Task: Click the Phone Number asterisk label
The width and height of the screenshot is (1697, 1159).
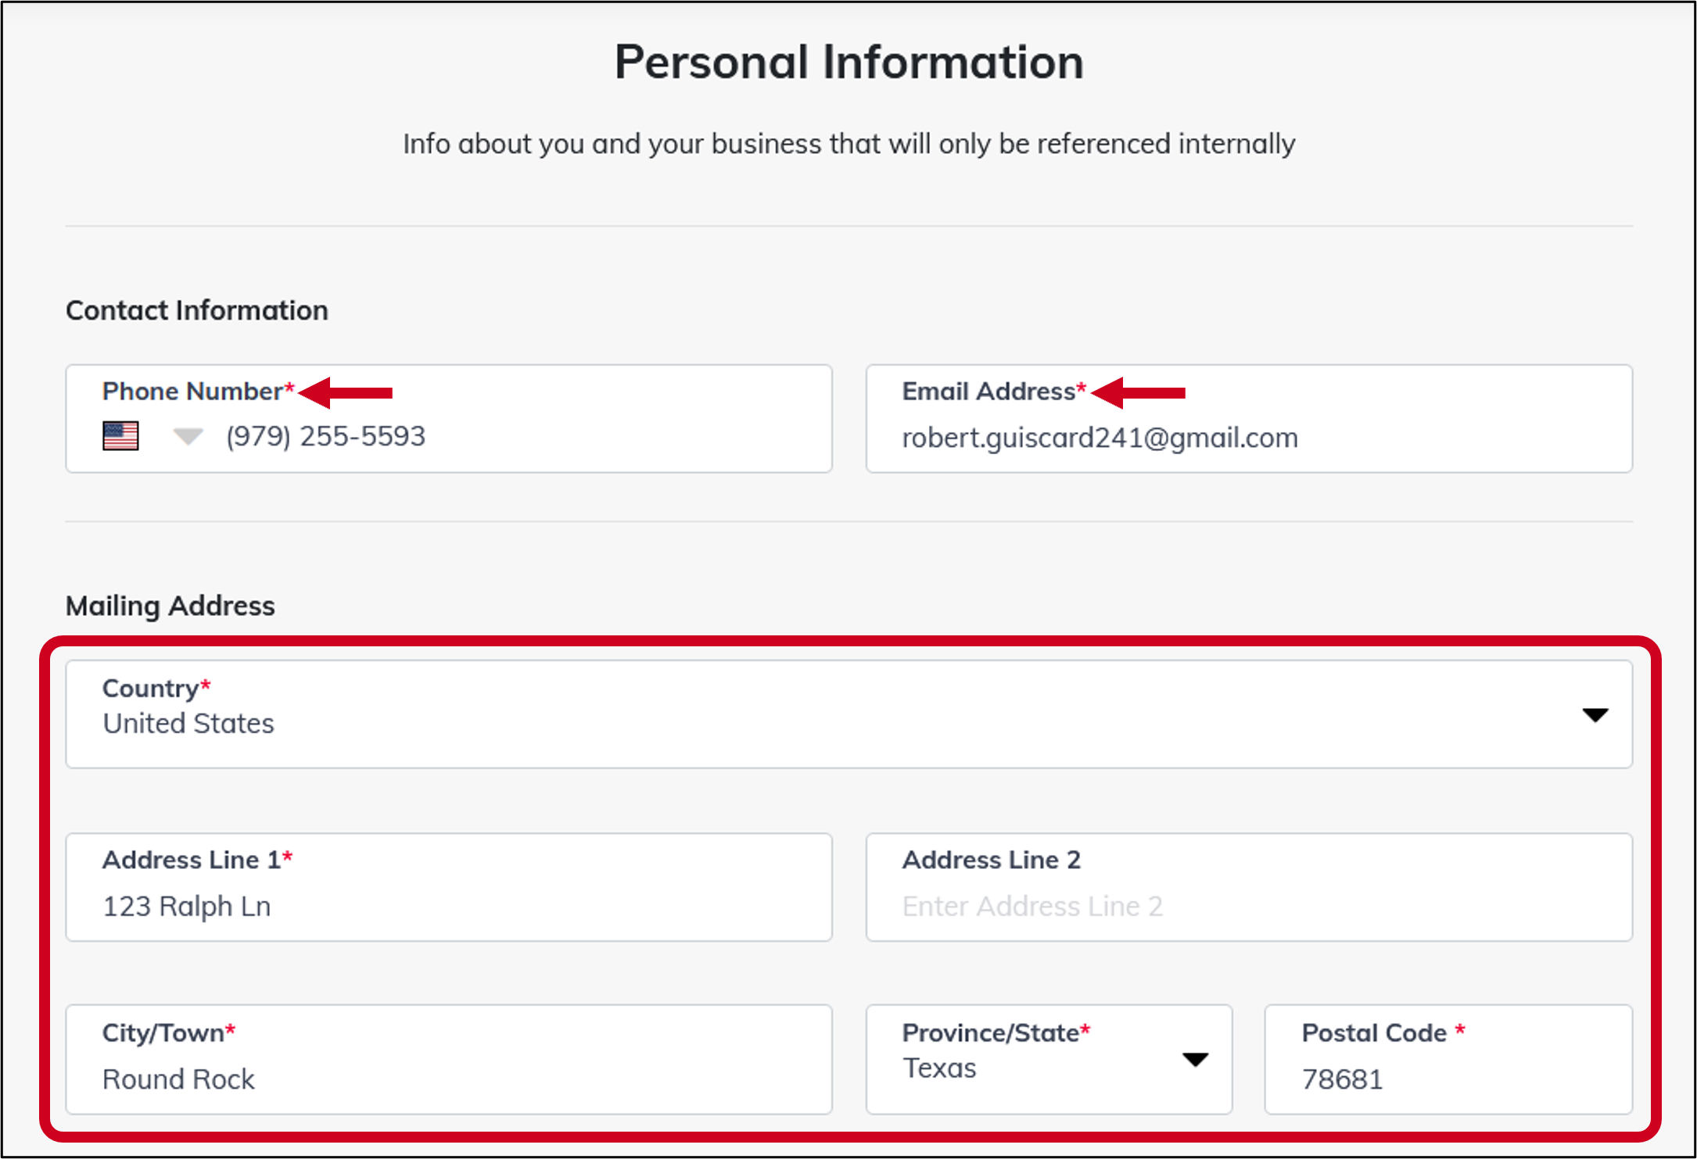Action: pos(196,391)
